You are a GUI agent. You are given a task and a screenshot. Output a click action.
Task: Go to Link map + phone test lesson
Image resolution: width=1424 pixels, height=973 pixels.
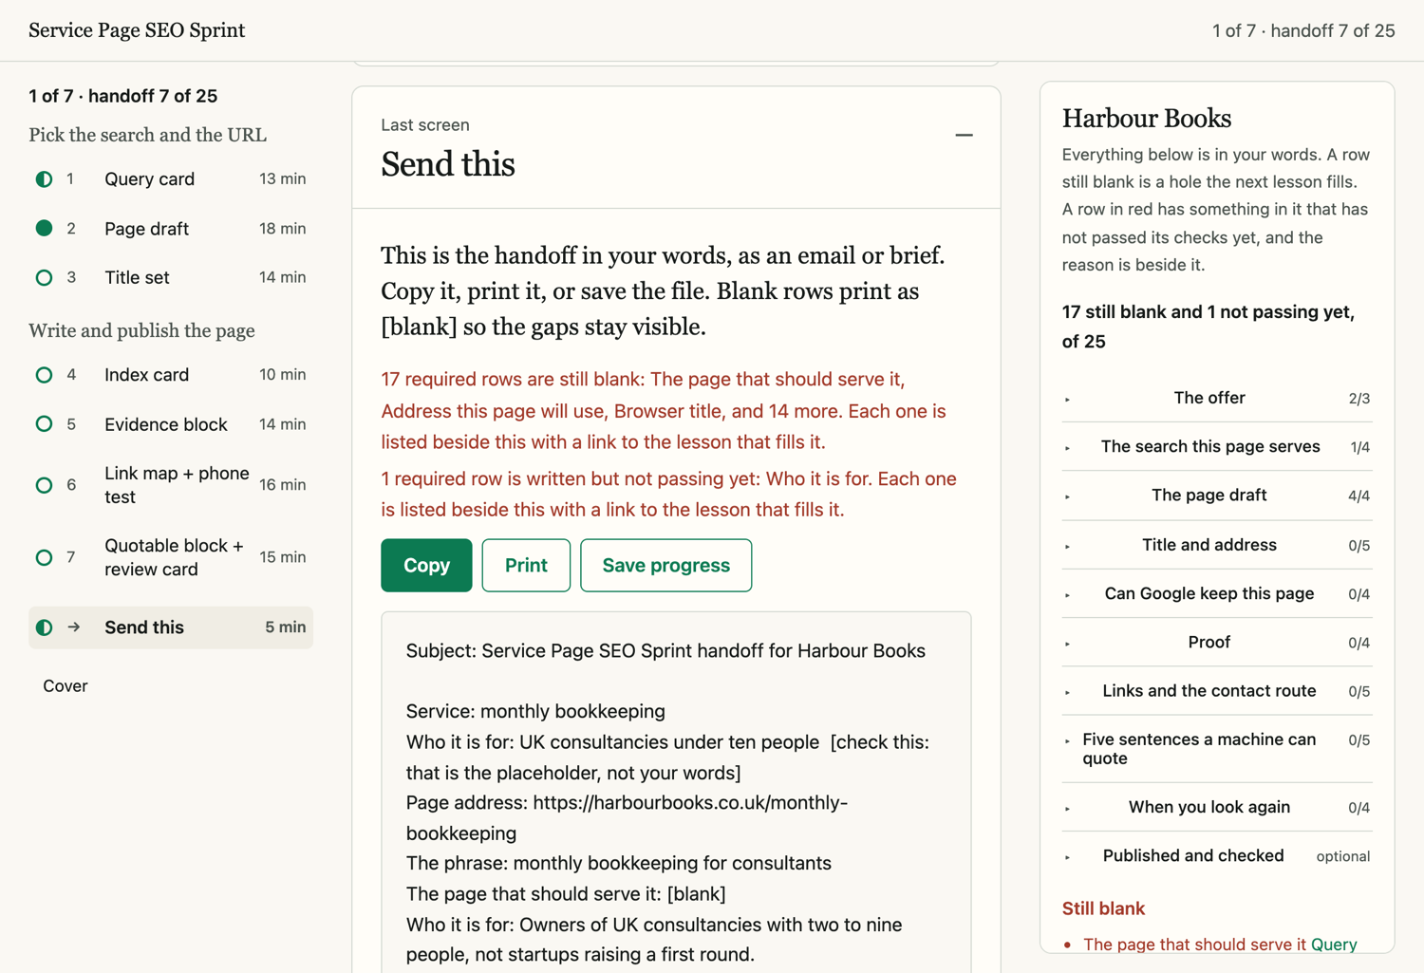(x=171, y=485)
